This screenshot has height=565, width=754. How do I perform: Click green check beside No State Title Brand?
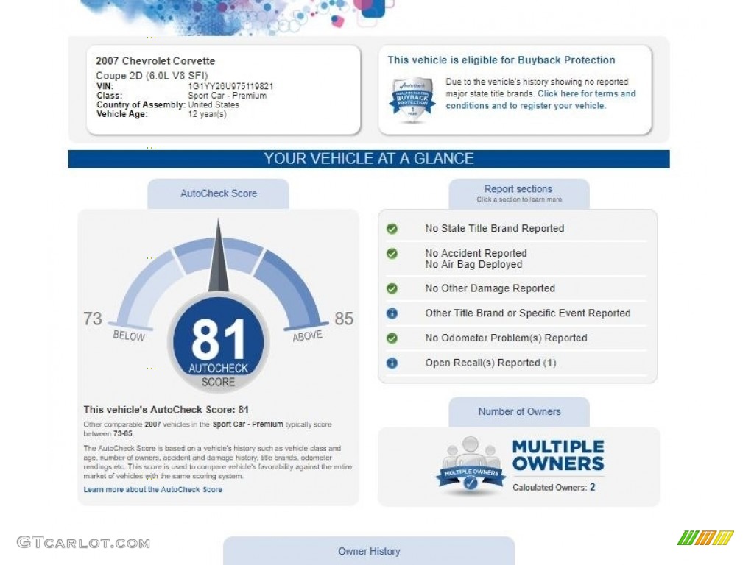point(392,229)
